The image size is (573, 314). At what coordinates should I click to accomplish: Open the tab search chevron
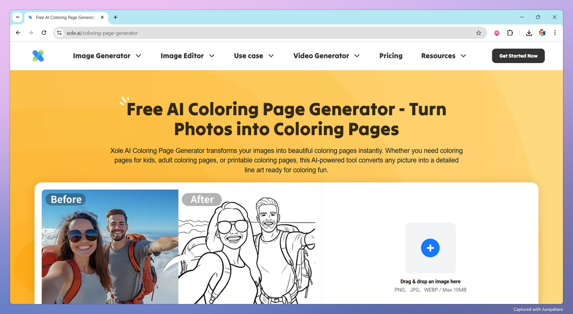tap(17, 17)
